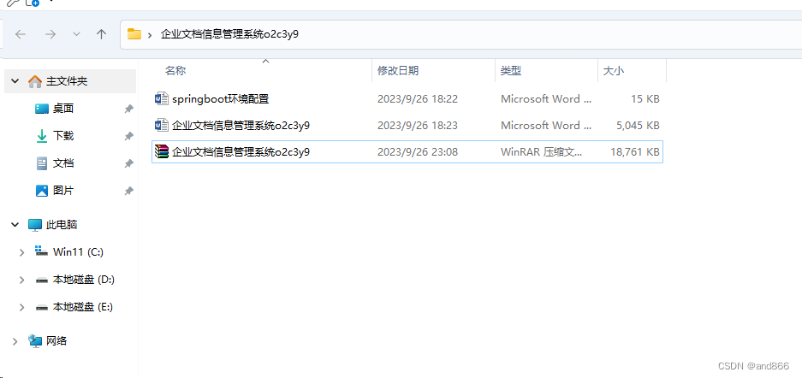This screenshot has height=378, width=802.
Task: Unpin 文档 using its pin icon
Action: 129,164
